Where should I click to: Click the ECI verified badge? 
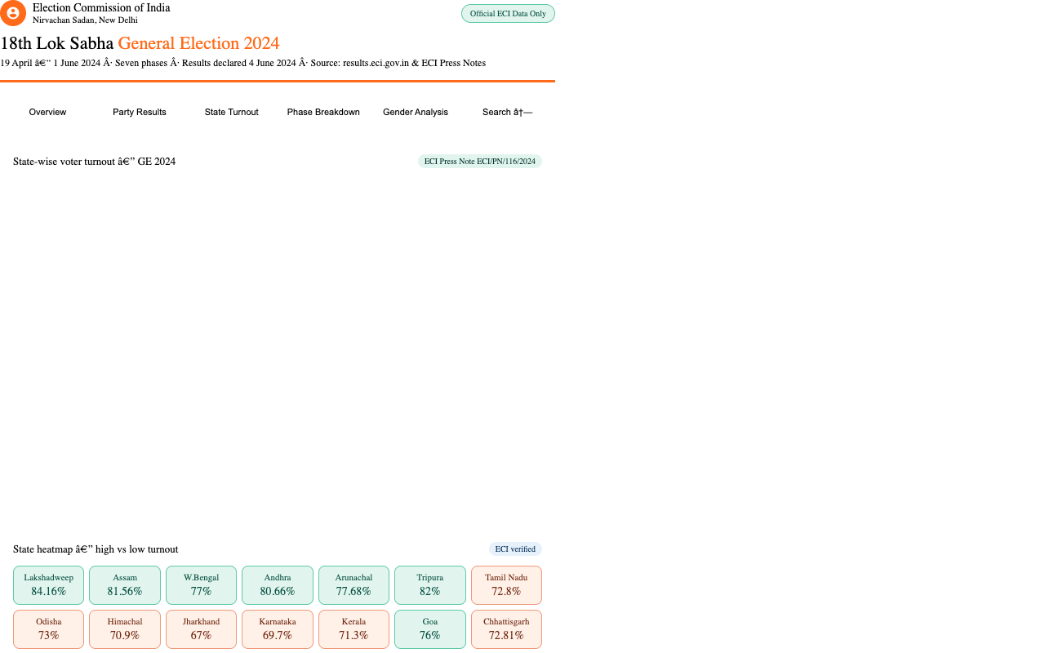point(515,549)
